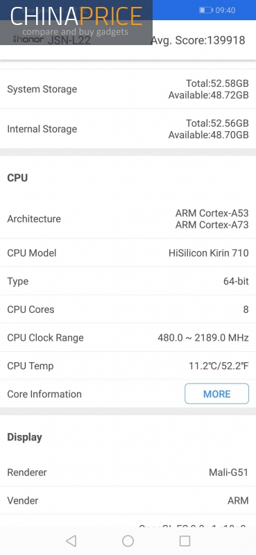
Task: Tap the CPU section header
Action: coord(17,178)
